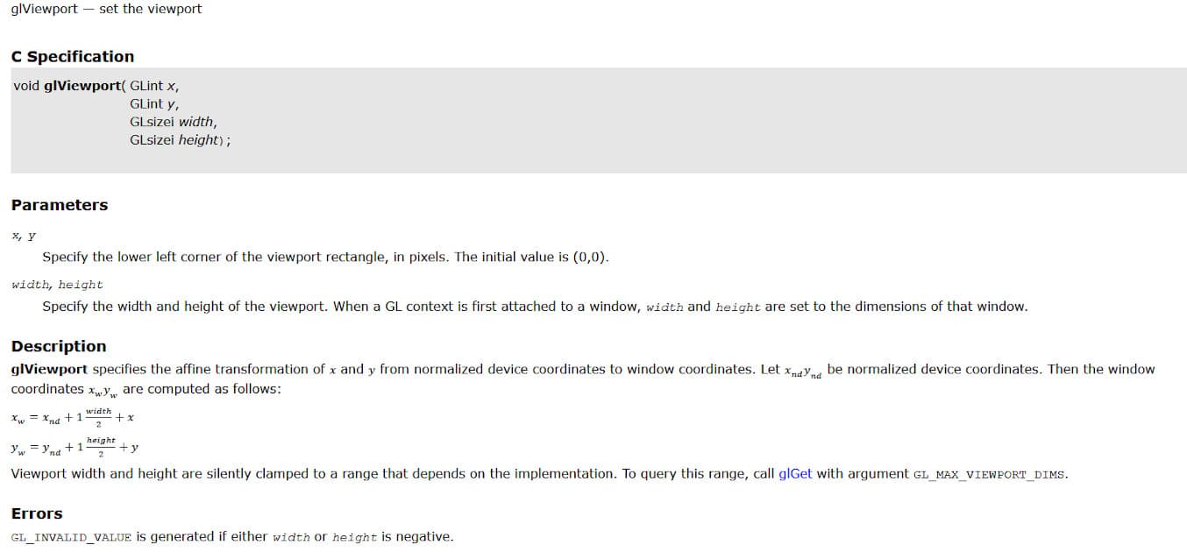Click the "Parameters" section heading
This screenshot has width=1187, height=552.
[x=60, y=205]
